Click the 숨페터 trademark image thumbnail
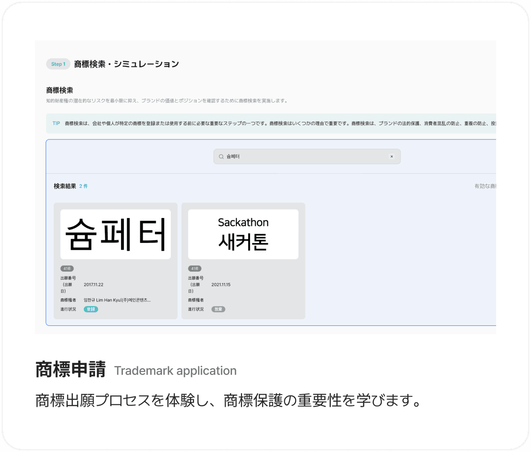 click(115, 233)
